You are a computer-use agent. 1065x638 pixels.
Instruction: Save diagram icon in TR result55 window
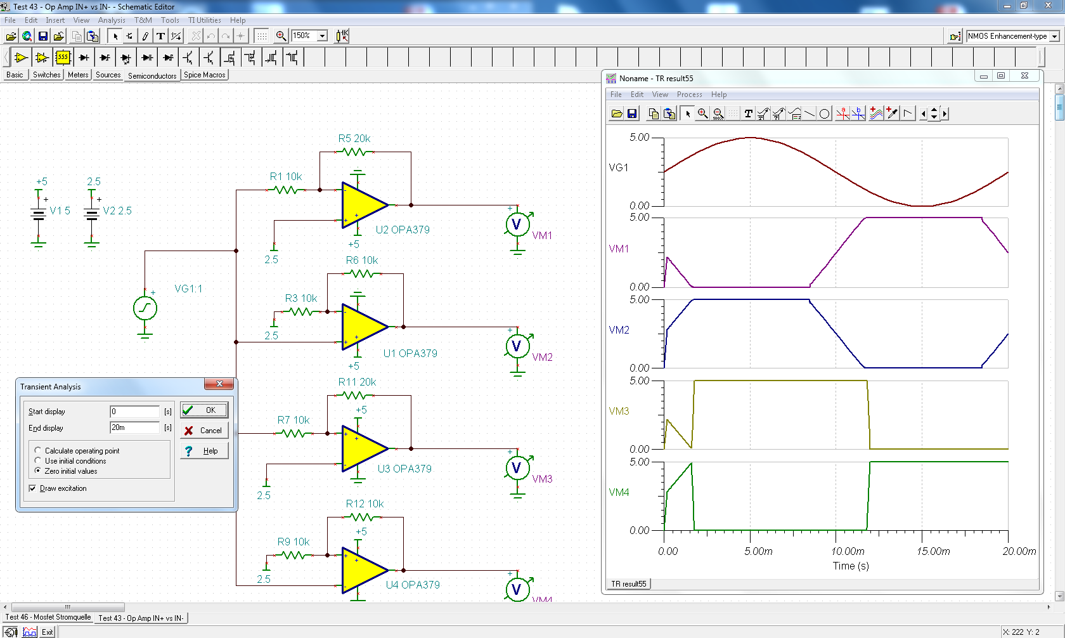632,114
